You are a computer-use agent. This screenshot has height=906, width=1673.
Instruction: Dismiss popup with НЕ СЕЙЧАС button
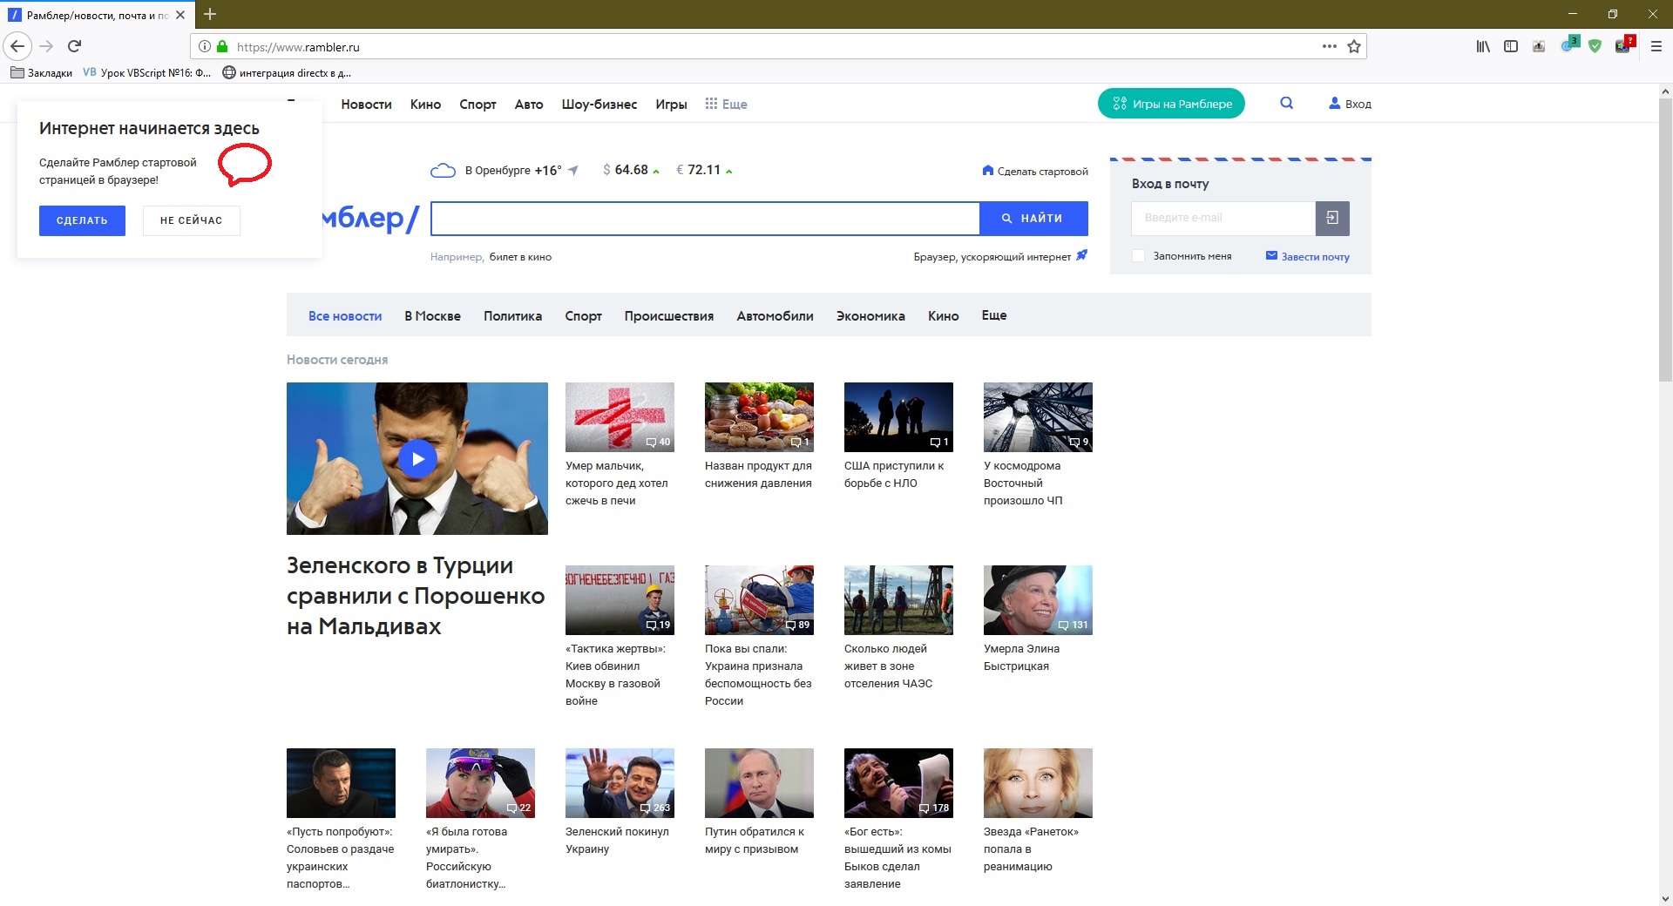[191, 220]
